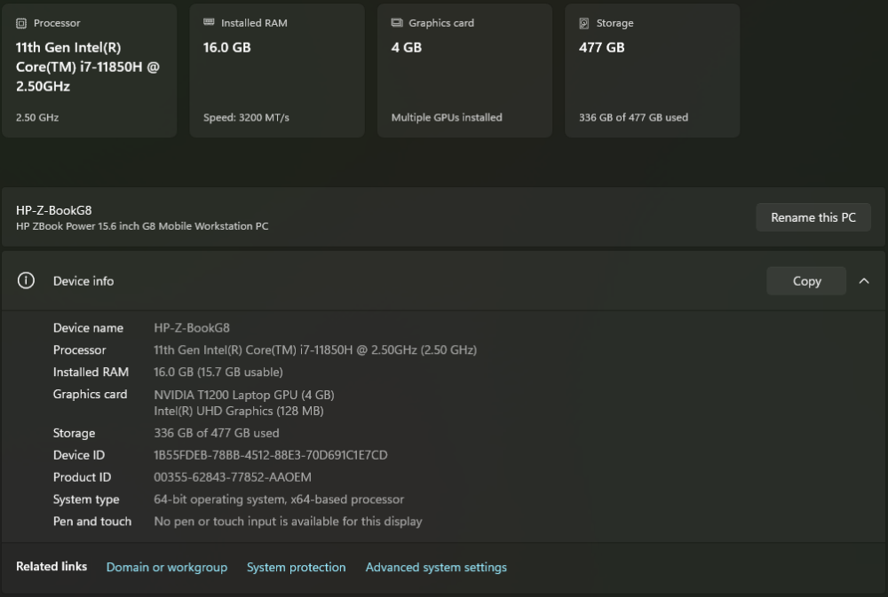
Task: Click the Installed RAM memory icon
Action: pyautogui.click(x=209, y=22)
